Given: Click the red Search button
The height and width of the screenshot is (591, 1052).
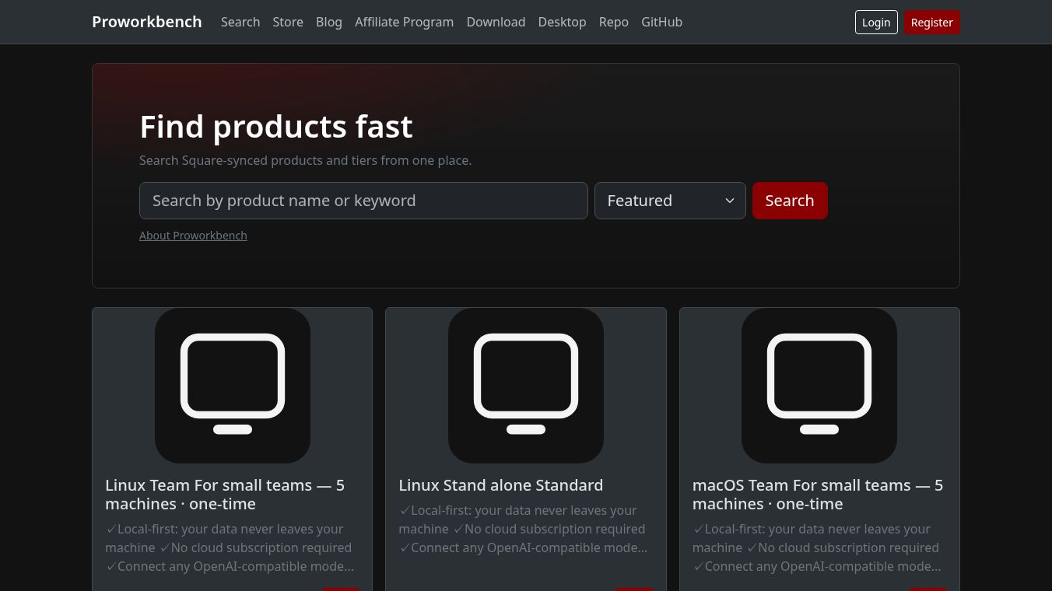Looking at the screenshot, I should pos(789,201).
